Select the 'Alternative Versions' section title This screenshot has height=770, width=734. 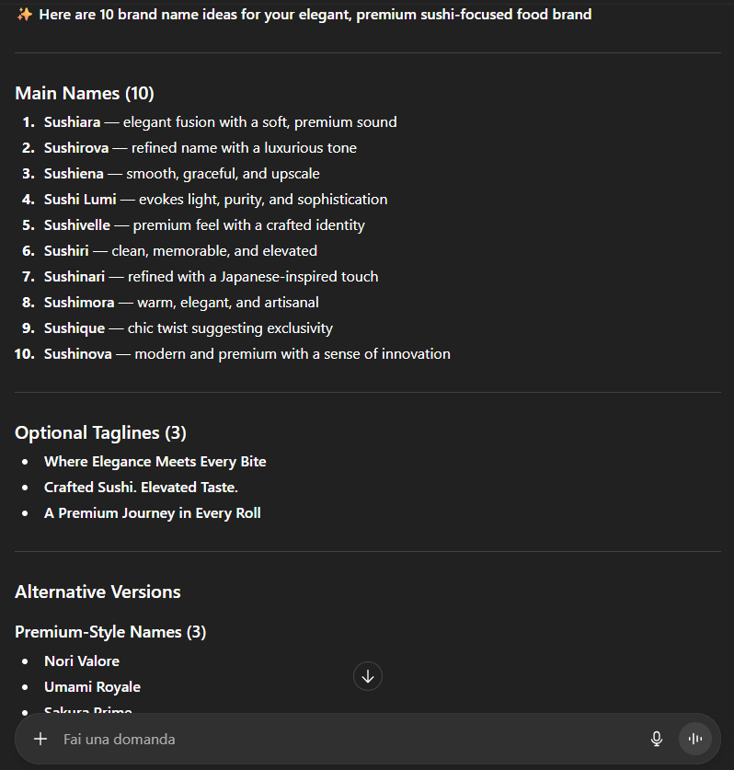(97, 592)
